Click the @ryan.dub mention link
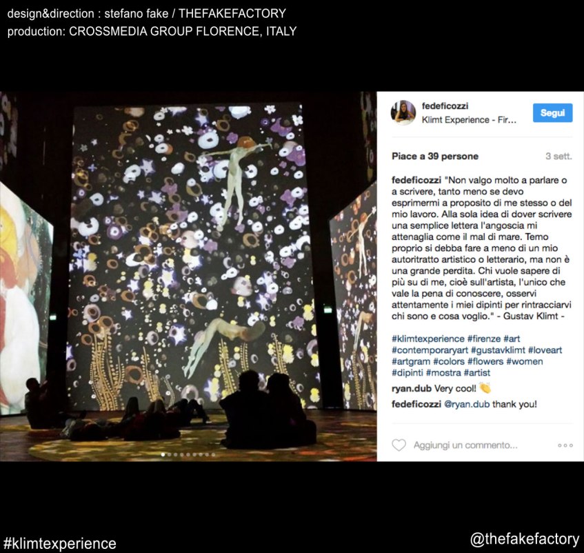The height and width of the screenshot is (553, 584). coord(467,404)
